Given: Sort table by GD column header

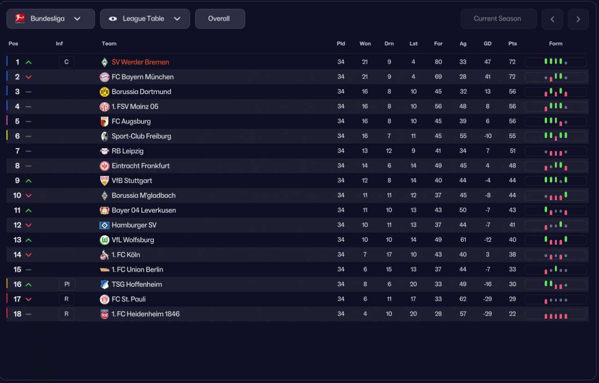Looking at the screenshot, I should (488, 43).
